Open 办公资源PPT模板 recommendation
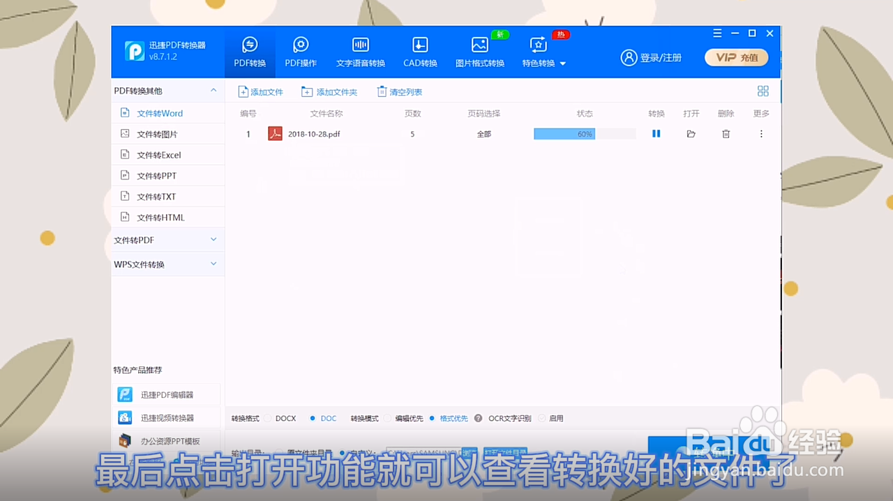The height and width of the screenshot is (501, 893). click(x=167, y=440)
